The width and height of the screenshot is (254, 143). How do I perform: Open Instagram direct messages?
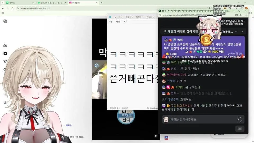(x=5, y=61)
